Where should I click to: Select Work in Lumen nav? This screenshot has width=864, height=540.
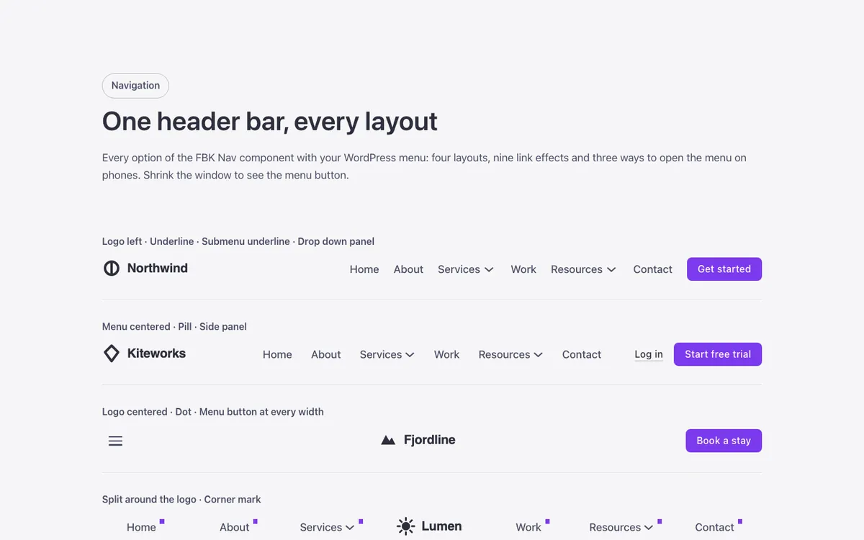pyautogui.click(x=528, y=527)
